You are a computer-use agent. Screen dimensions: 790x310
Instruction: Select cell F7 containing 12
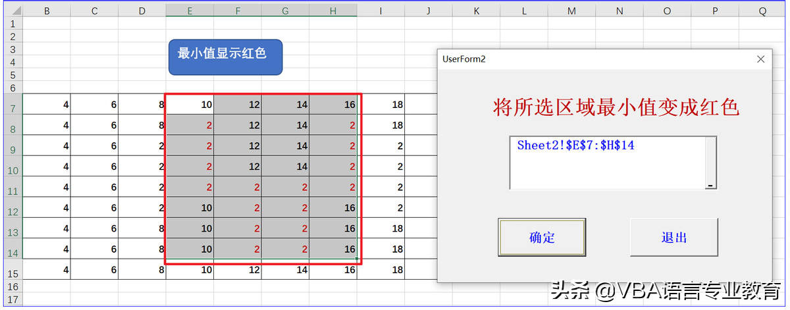pyautogui.click(x=238, y=104)
